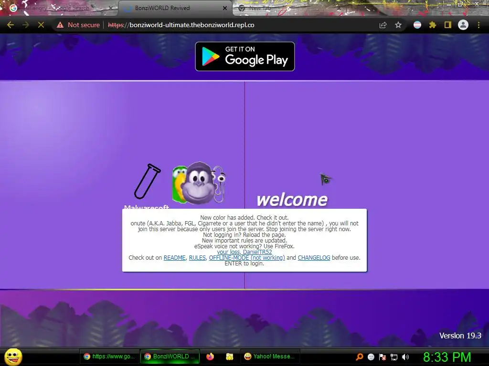Open the README link
This screenshot has width=489, height=366.
[x=175, y=258]
